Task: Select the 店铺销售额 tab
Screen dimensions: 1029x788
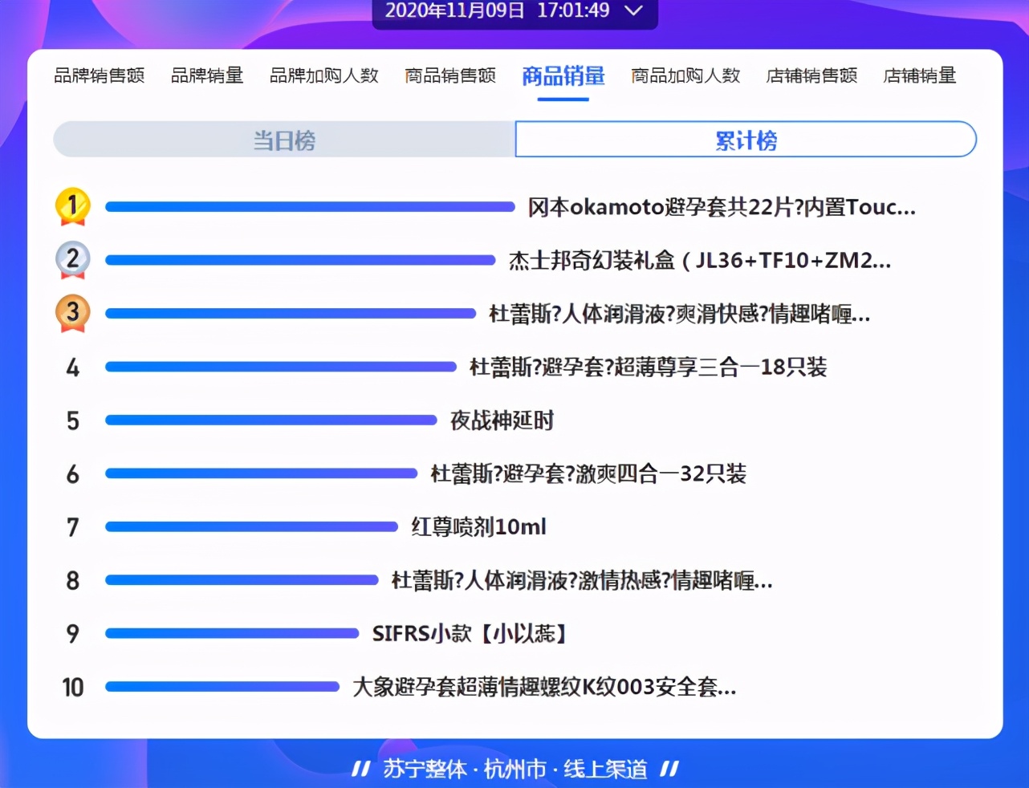Action: (x=811, y=76)
